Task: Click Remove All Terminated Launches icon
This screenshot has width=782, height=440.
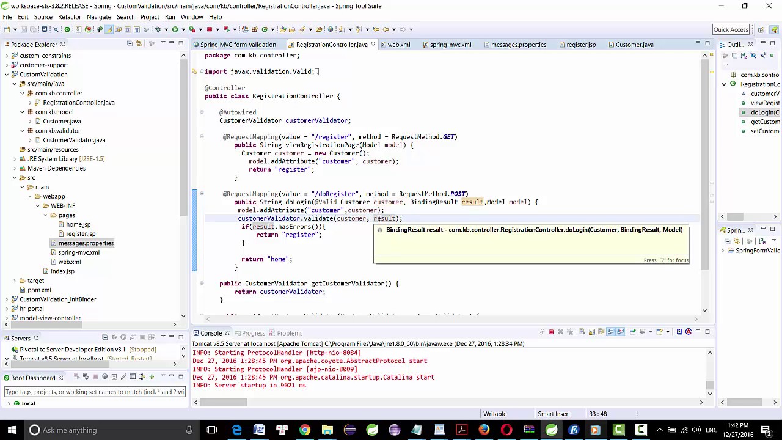Action: pos(570,332)
